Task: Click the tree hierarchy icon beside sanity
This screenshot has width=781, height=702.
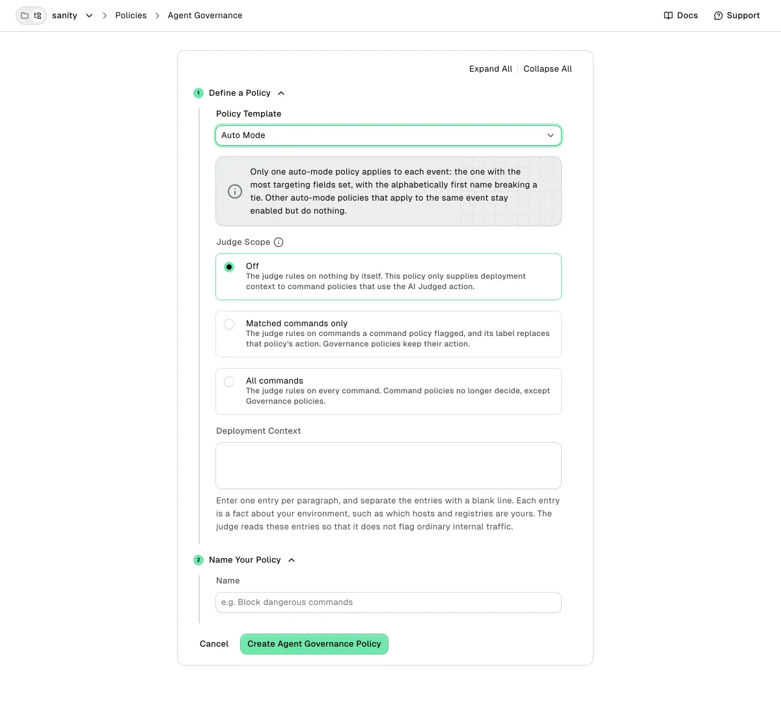Action: coord(38,16)
